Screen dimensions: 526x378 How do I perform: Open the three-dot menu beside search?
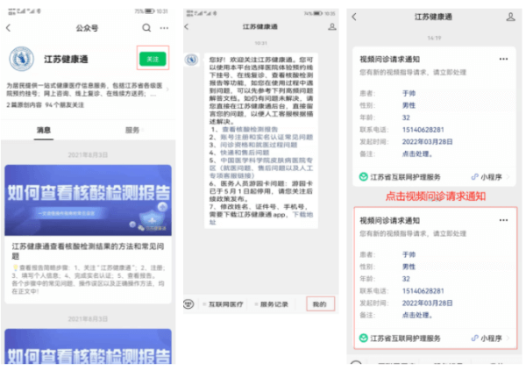pyautogui.click(x=164, y=28)
